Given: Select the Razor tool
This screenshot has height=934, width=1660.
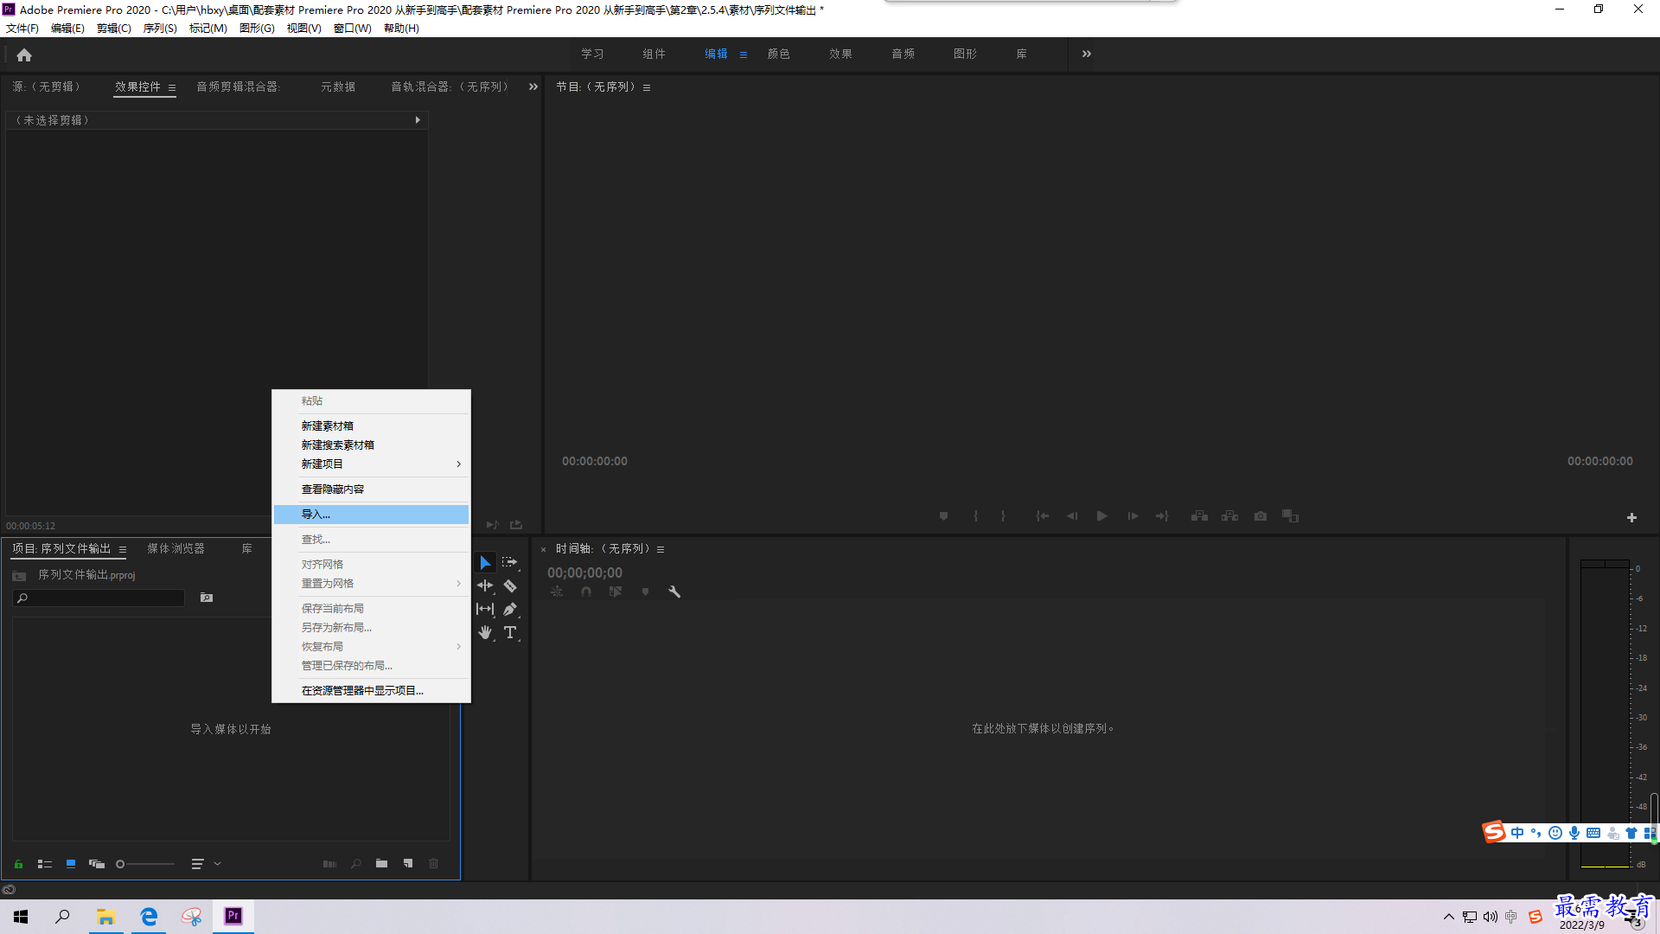Looking at the screenshot, I should (510, 586).
